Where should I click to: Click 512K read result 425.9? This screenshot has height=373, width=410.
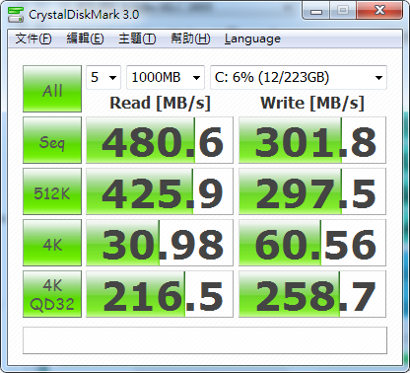coord(160,191)
